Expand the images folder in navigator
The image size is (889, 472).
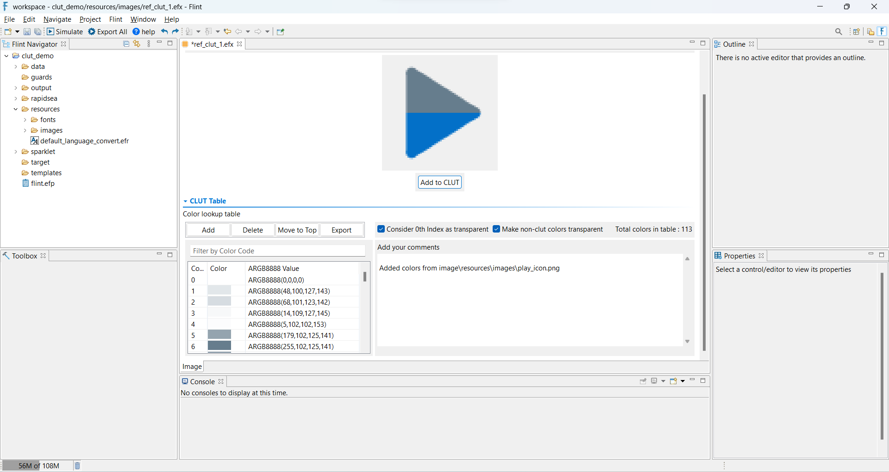[x=25, y=130]
